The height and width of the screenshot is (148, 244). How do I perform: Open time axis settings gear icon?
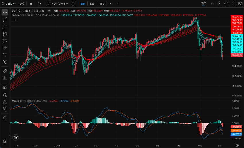pyautogui.click(x=237, y=145)
